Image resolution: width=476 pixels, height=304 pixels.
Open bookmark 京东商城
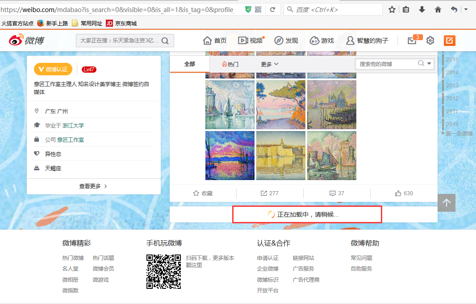121,23
